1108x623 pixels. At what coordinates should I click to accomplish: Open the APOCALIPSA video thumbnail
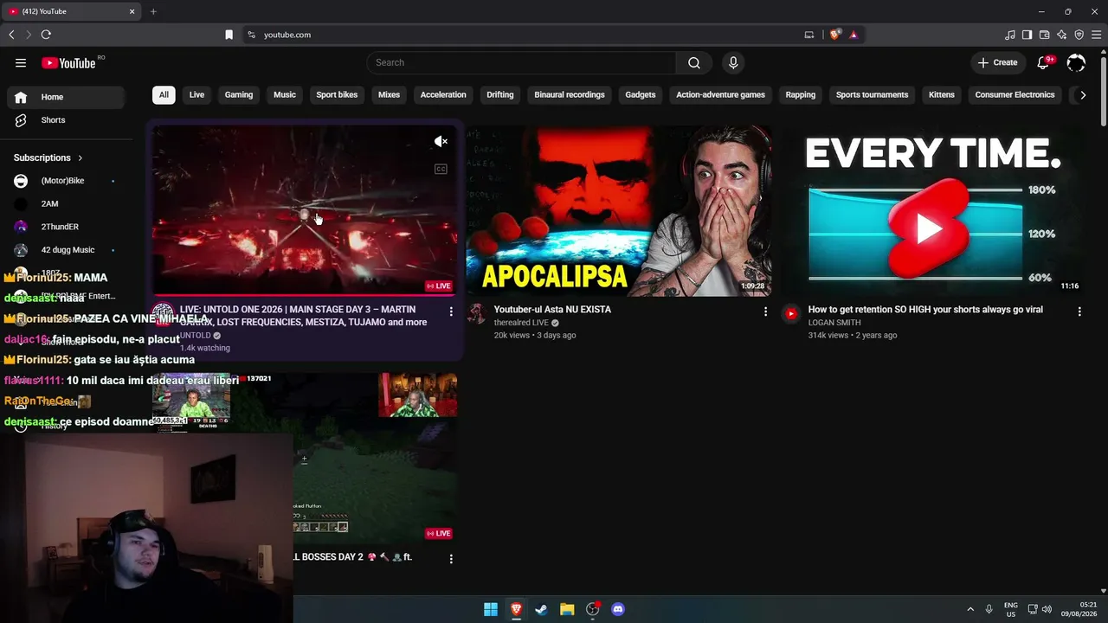point(619,211)
